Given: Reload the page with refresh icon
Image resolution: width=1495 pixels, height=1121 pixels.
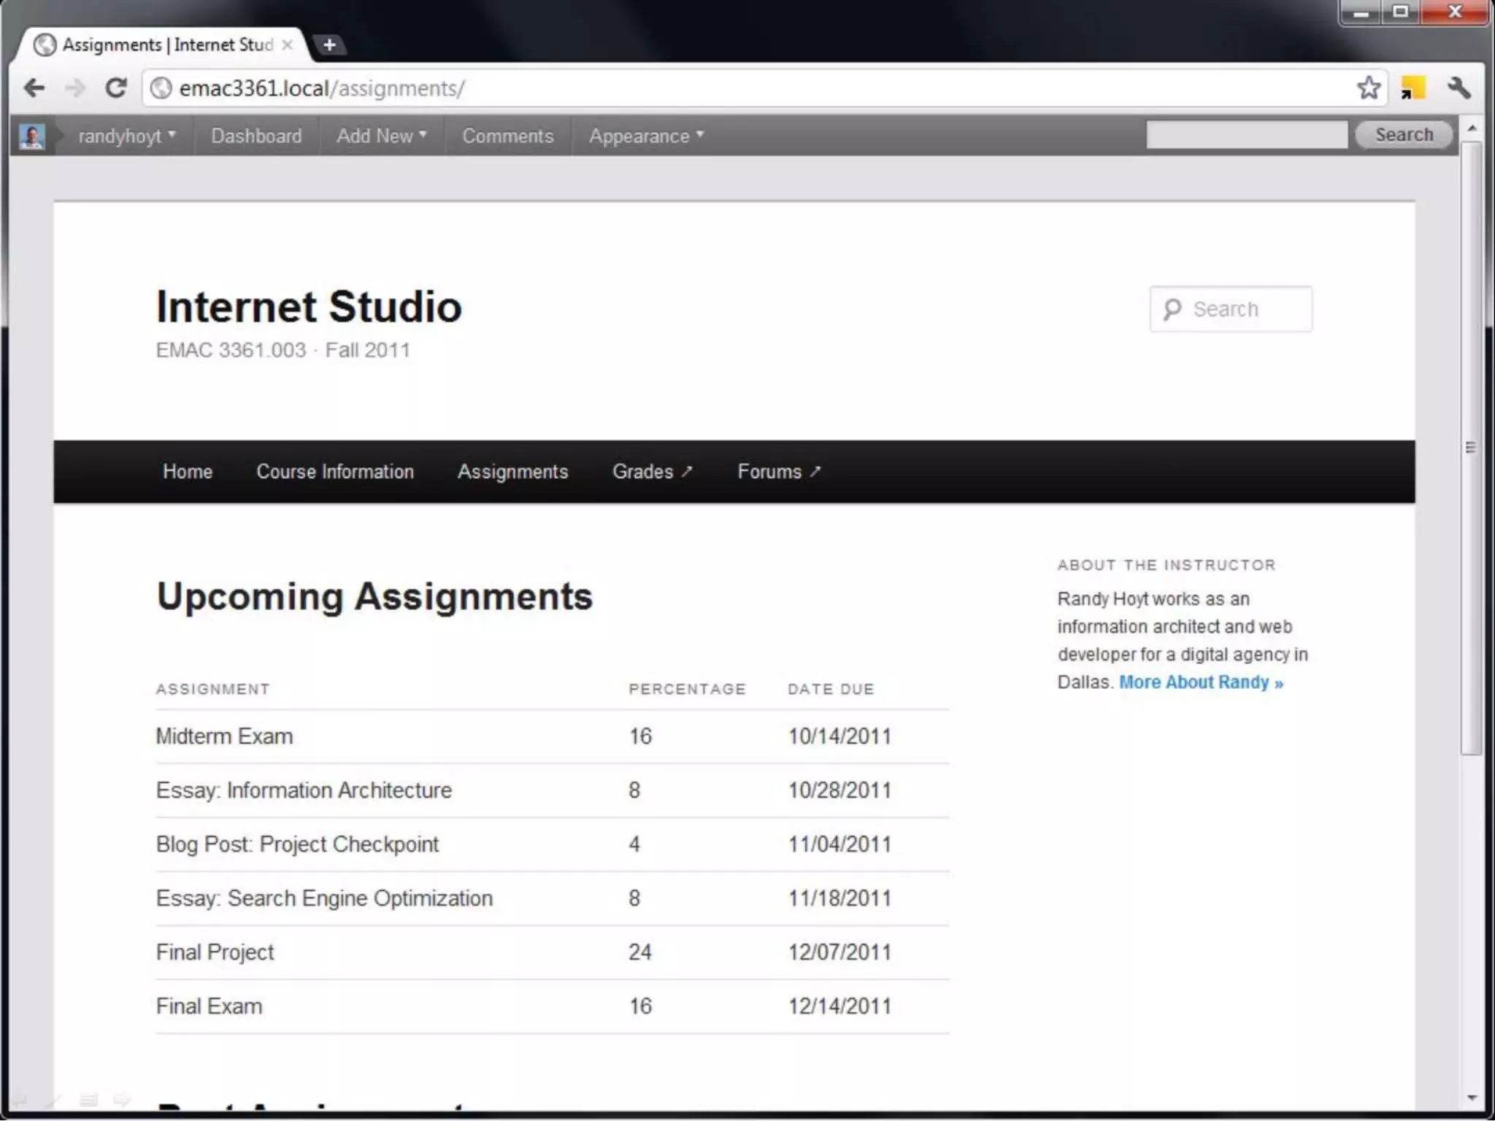Looking at the screenshot, I should pos(116,88).
